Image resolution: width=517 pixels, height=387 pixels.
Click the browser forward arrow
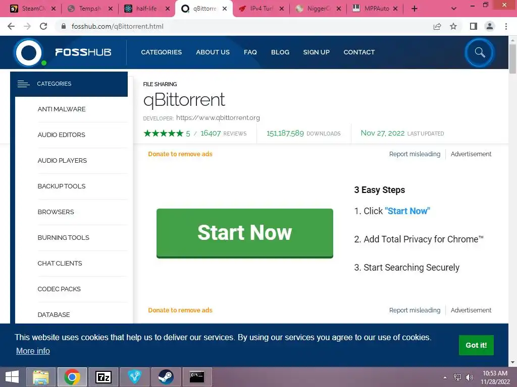(27, 26)
